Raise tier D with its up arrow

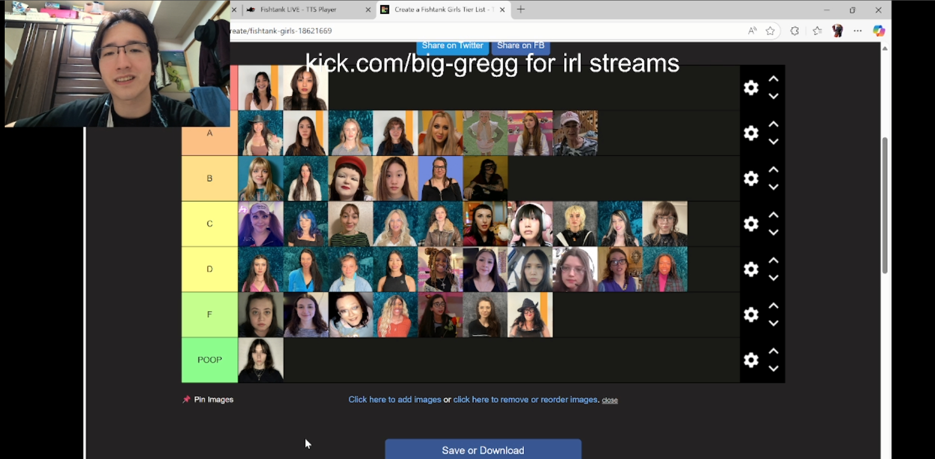tap(774, 261)
